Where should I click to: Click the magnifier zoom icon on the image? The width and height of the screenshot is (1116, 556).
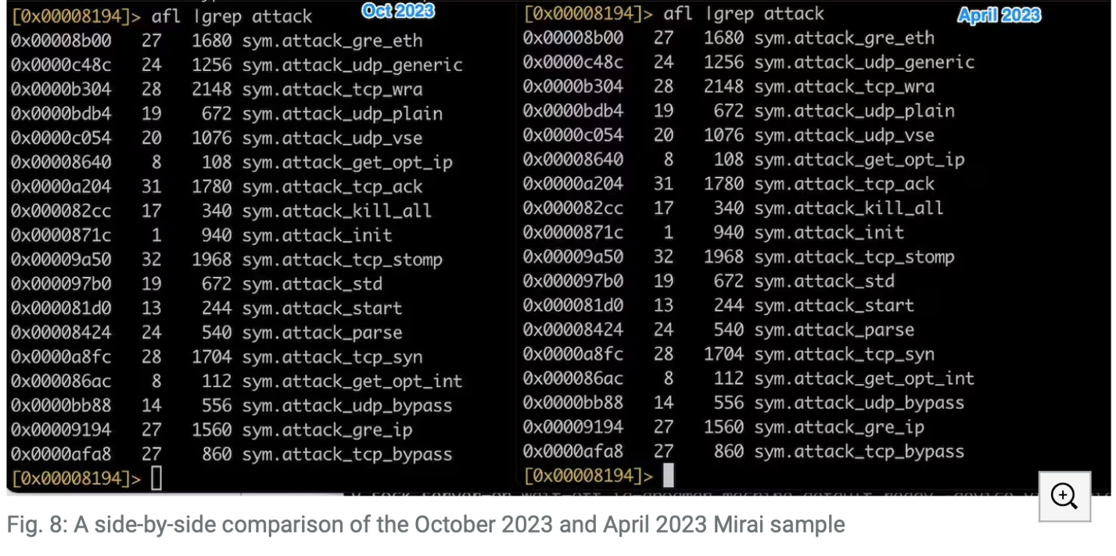click(1064, 496)
